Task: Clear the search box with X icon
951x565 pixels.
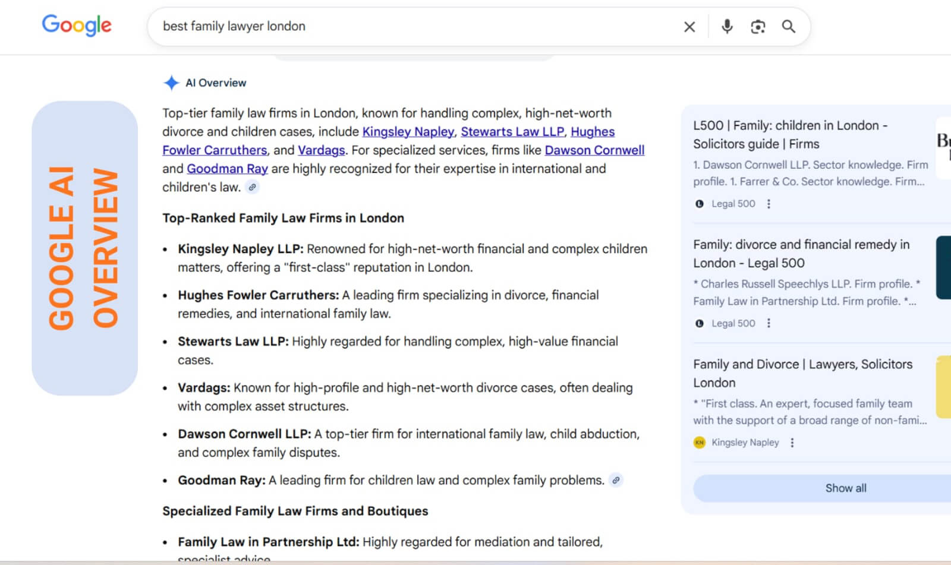Action: [x=689, y=27]
